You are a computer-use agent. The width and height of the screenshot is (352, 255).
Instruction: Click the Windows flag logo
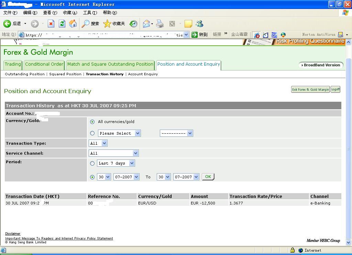coord(345,13)
